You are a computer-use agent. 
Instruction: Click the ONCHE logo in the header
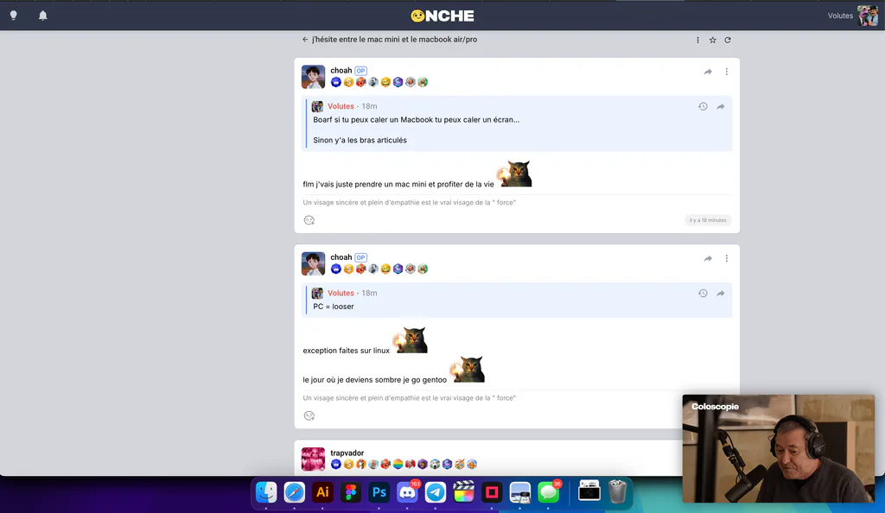click(x=442, y=16)
